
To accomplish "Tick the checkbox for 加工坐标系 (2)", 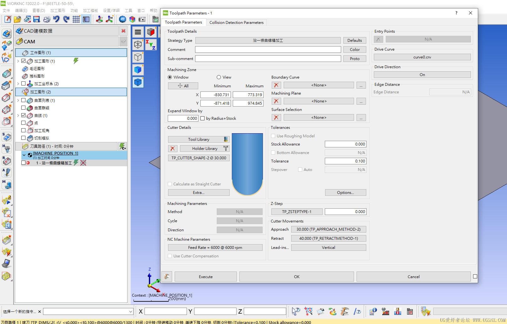I will 23,84.
